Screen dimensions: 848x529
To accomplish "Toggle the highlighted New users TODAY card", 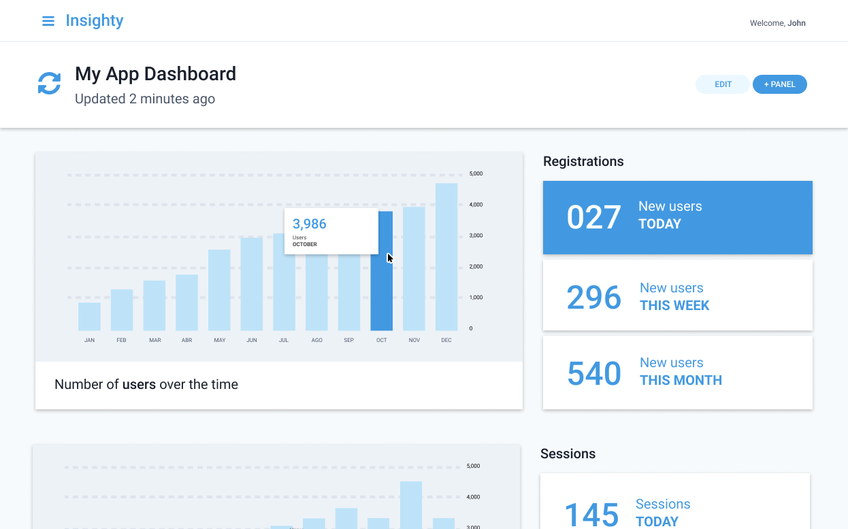I will [x=677, y=217].
